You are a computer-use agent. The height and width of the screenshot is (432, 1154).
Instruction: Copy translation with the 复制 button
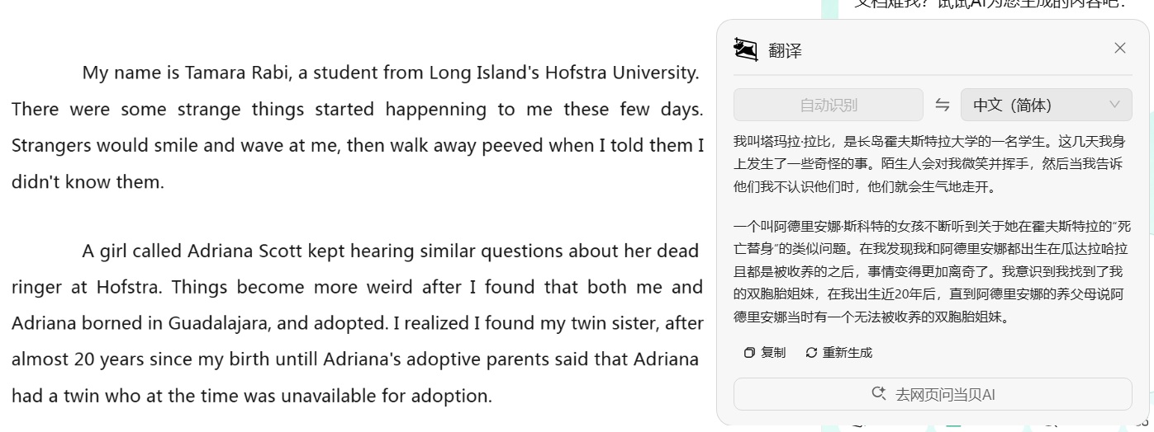(765, 353)
